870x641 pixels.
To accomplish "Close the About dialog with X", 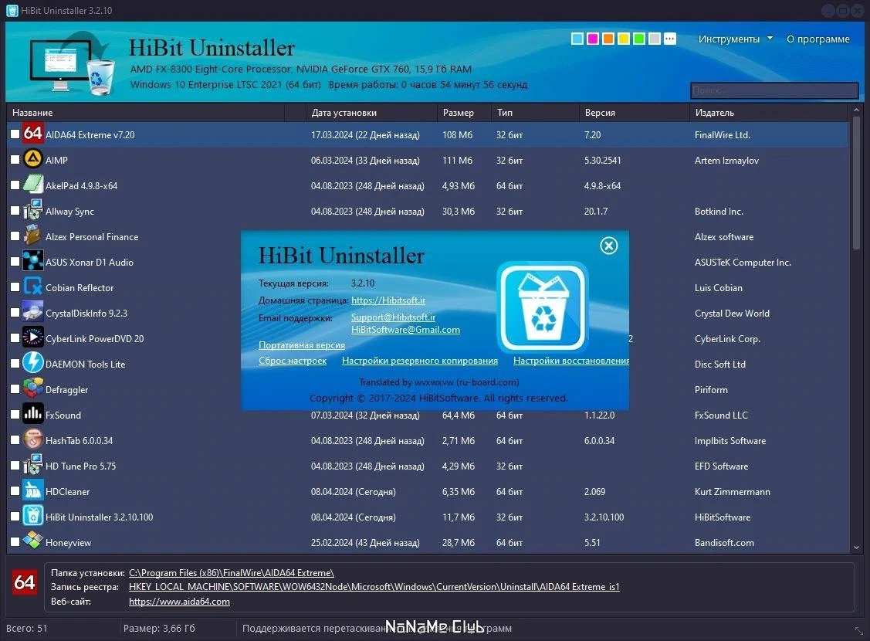I will coord(608,246).
